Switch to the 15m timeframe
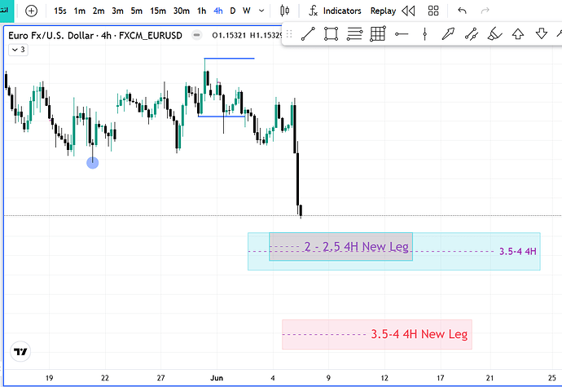The width and height of the screenshot is (562, 387). (158, 11)
